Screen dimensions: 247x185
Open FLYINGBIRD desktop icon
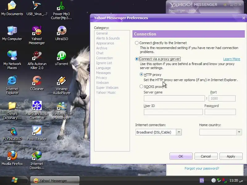(x=12, y=134)
